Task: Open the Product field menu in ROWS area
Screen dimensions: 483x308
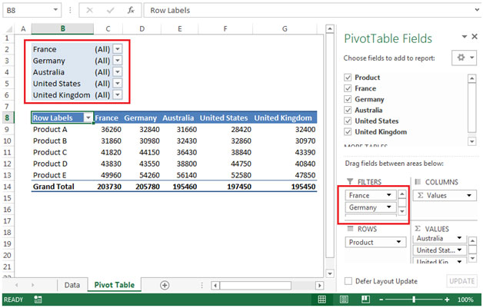Action: pyautogui.click(x=398, y=242)
